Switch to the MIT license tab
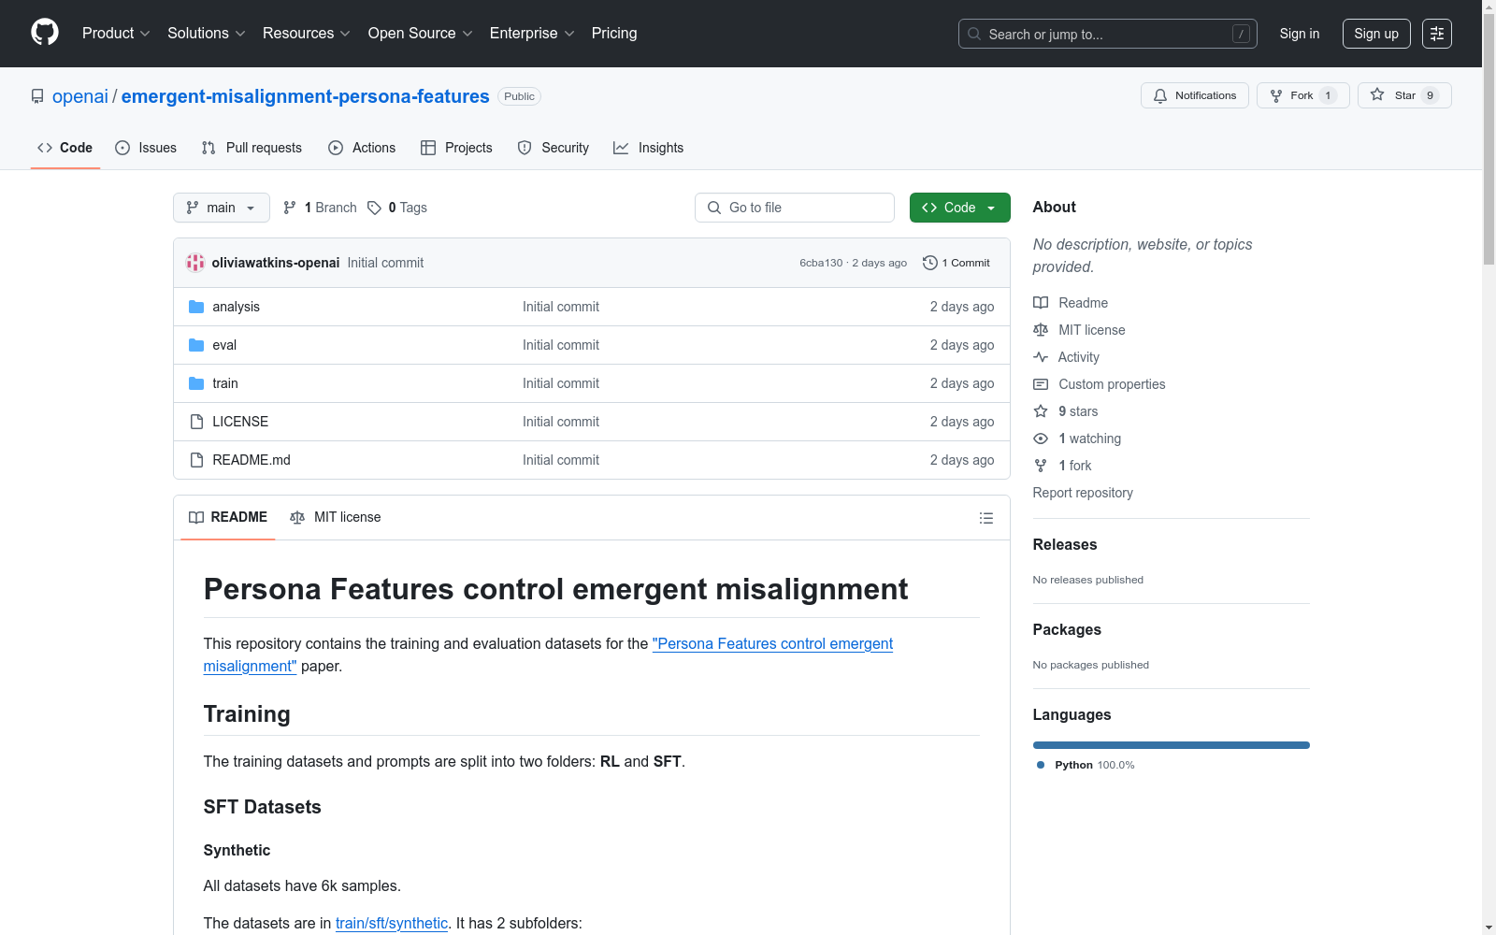The height and width of the screenshot is (935, 1496). pos(336,517)
